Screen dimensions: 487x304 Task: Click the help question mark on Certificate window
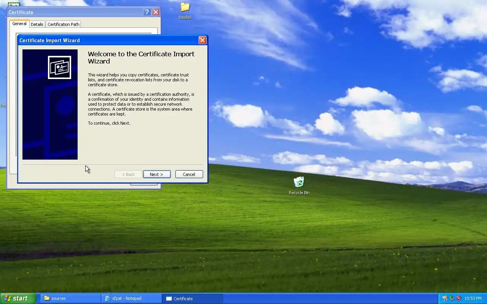pyautogui.click(x=147, y=12)
